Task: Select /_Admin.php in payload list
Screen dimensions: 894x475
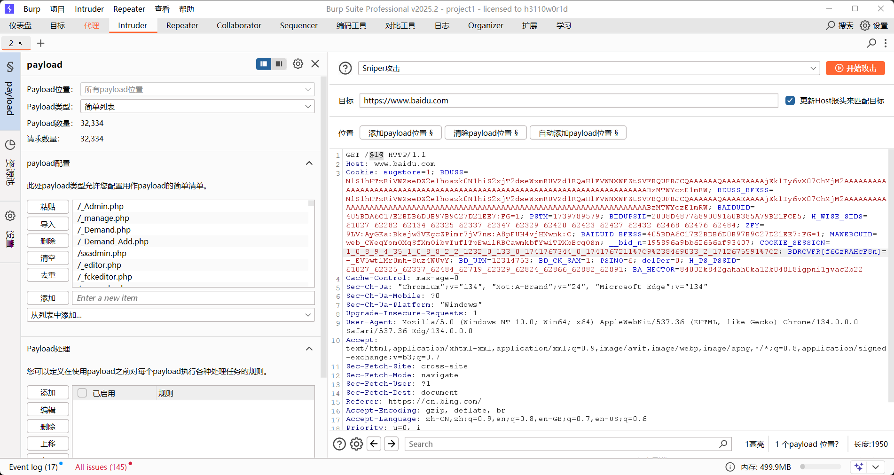Action: point(190,206)
